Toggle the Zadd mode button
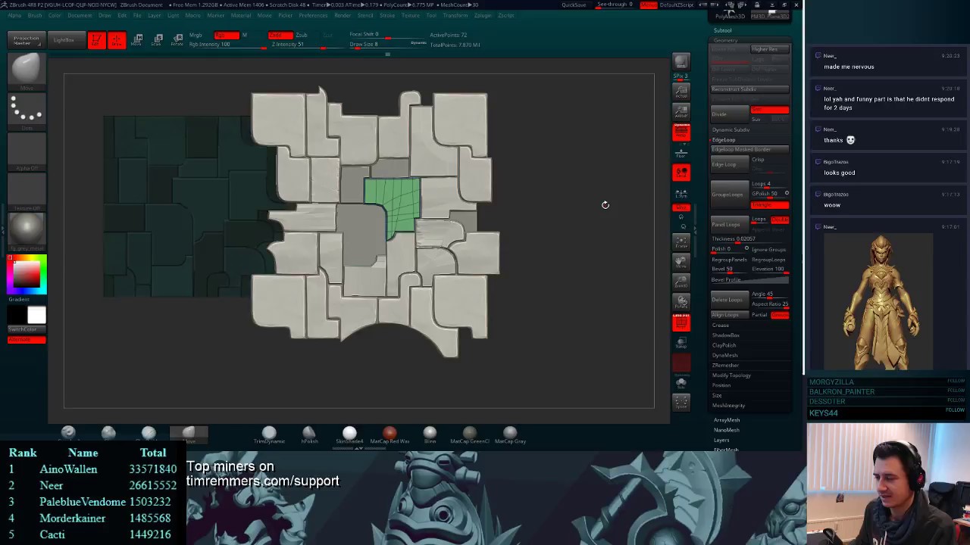This screenshot has height=545, width=970. coord(280,35)
